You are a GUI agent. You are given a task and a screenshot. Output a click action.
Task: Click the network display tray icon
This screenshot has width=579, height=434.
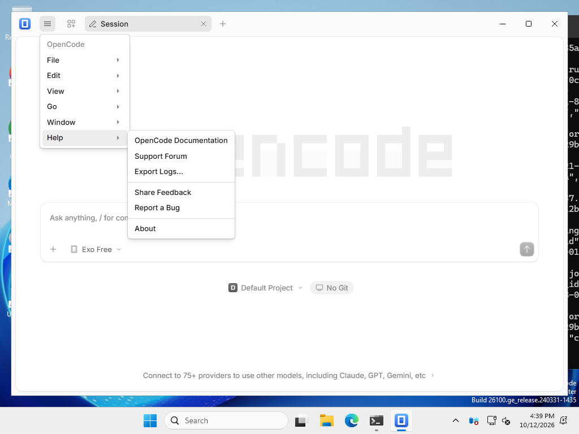[491, 420]
